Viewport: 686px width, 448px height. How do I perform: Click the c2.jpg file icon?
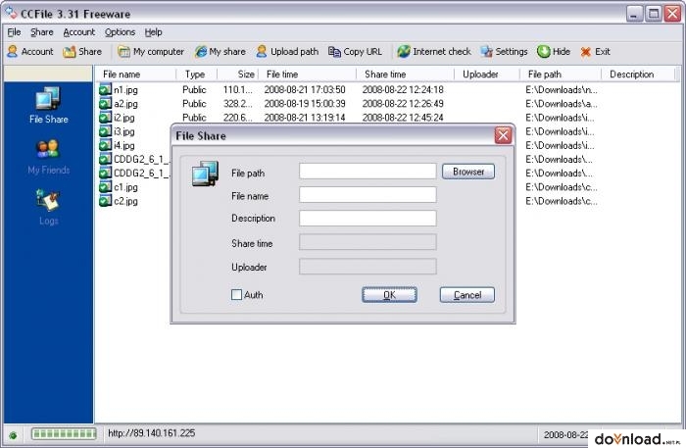[x=105, y=201]
